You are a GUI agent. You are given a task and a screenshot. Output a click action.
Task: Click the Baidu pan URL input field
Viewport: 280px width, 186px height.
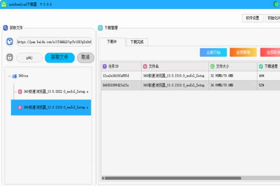coord(54,42)
